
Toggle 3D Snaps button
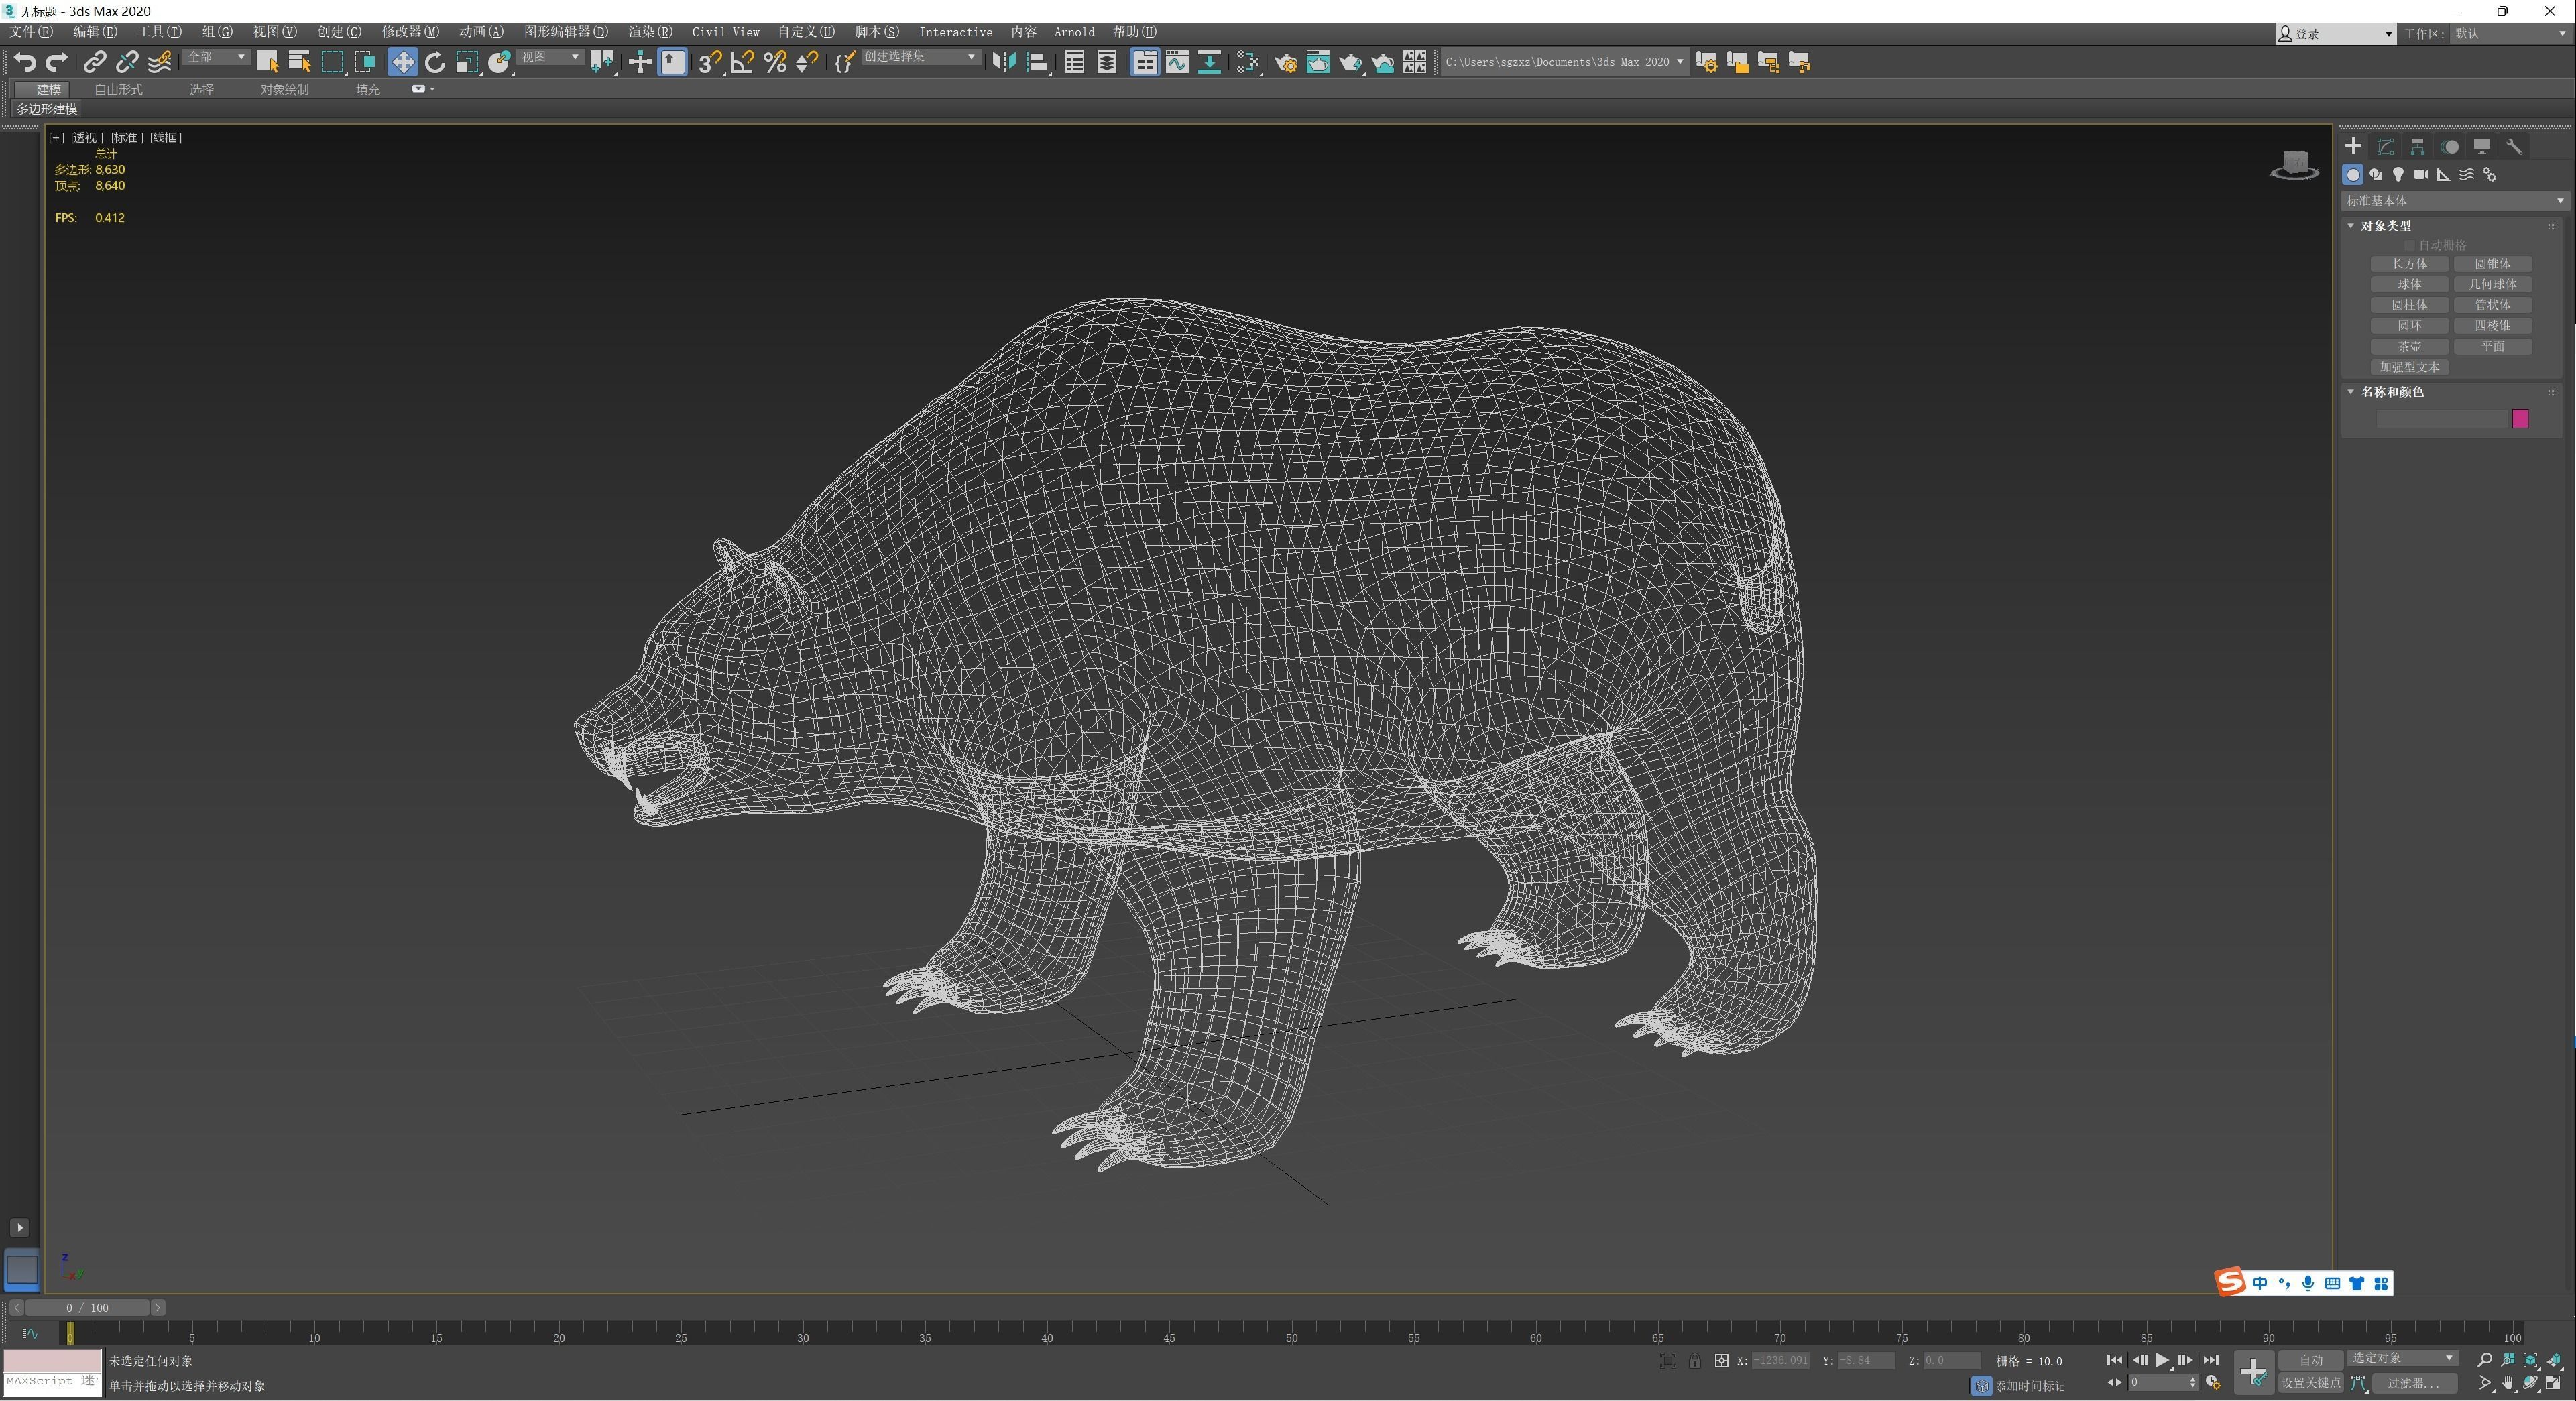pyautogui.click(x=709, y=62)
